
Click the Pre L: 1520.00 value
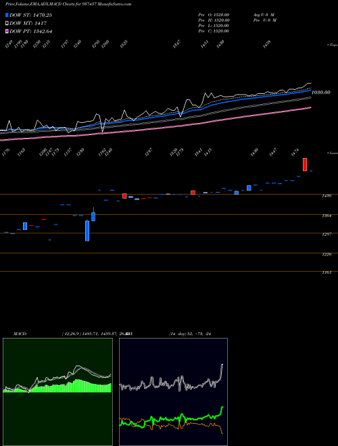click(214, 25)
